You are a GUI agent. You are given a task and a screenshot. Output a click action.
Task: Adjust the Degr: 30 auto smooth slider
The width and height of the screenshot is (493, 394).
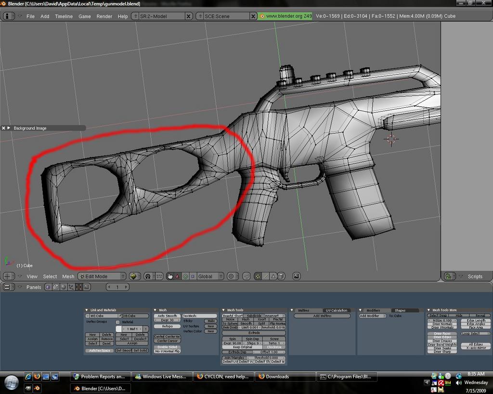pos(167,320)
